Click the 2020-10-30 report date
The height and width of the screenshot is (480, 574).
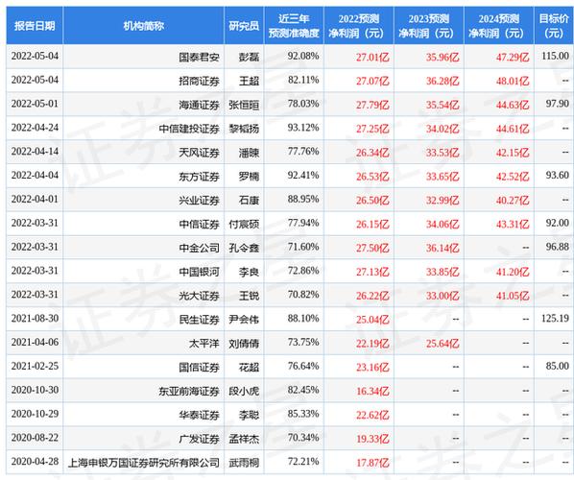[35, 390]
